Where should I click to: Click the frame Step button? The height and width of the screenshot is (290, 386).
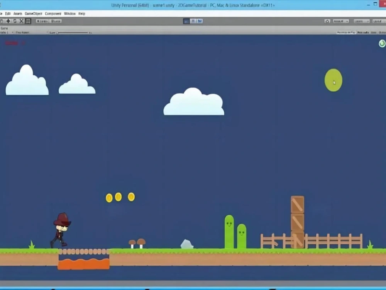coord(200,21)
